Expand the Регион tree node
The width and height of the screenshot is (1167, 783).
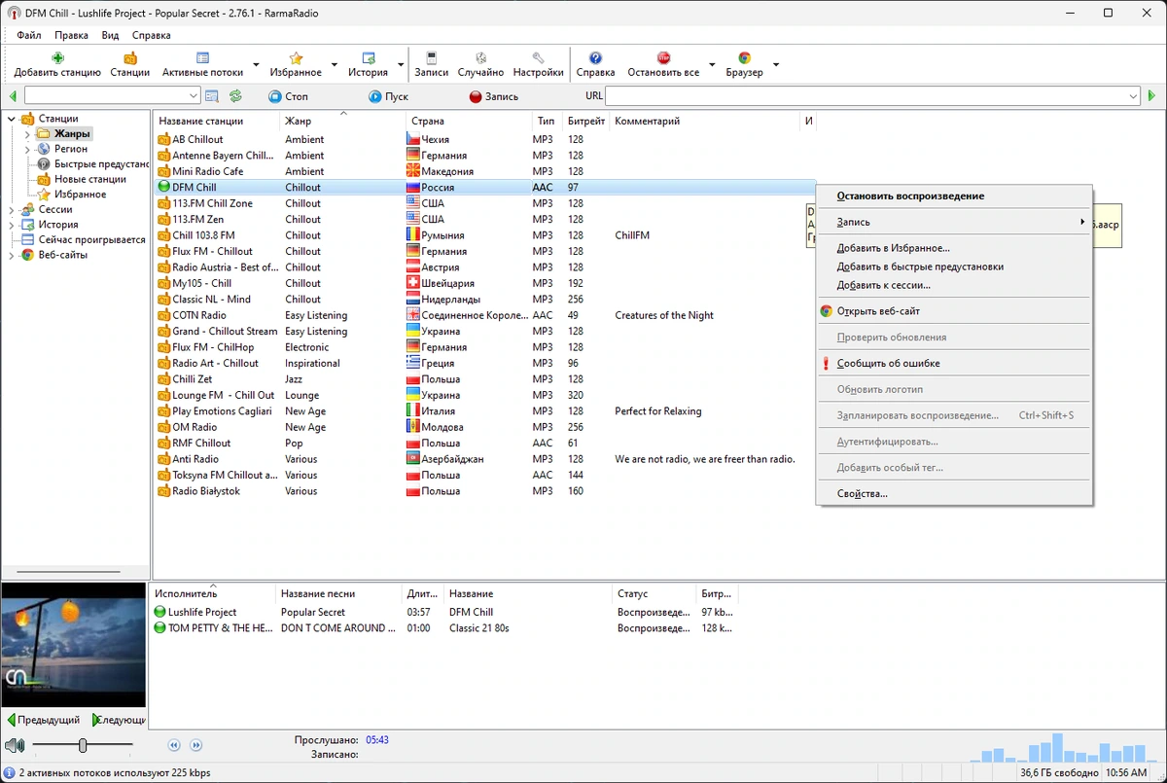[27, 149]
